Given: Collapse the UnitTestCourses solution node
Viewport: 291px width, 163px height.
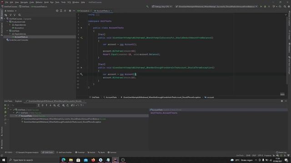Looking at the screenshot, I should 5,19.
